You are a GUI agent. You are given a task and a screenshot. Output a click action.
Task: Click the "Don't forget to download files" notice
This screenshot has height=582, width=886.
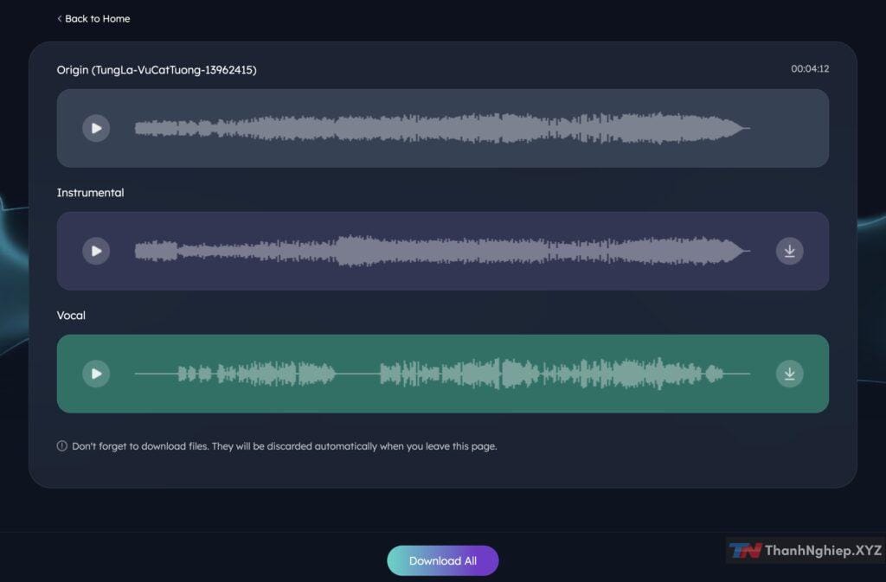coord(284,446)
